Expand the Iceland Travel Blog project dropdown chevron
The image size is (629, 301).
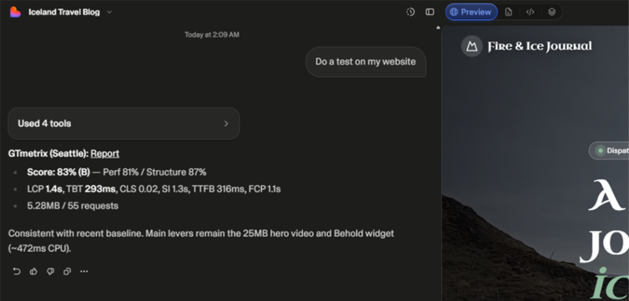click(x=109, y=12)
